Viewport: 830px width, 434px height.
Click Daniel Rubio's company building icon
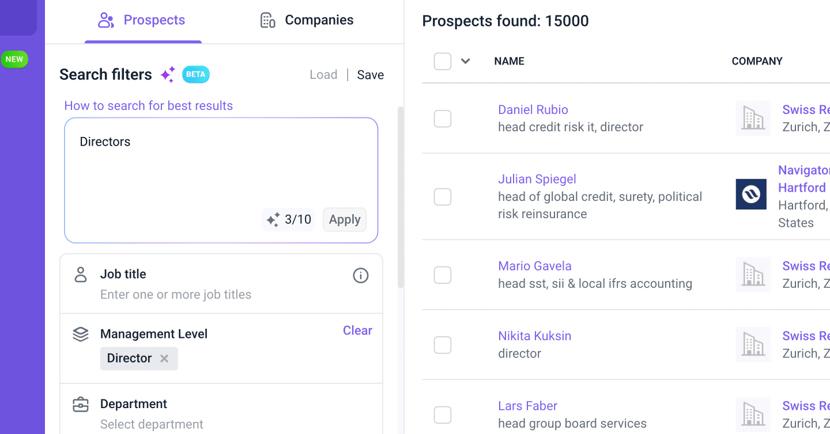[753, 119]
